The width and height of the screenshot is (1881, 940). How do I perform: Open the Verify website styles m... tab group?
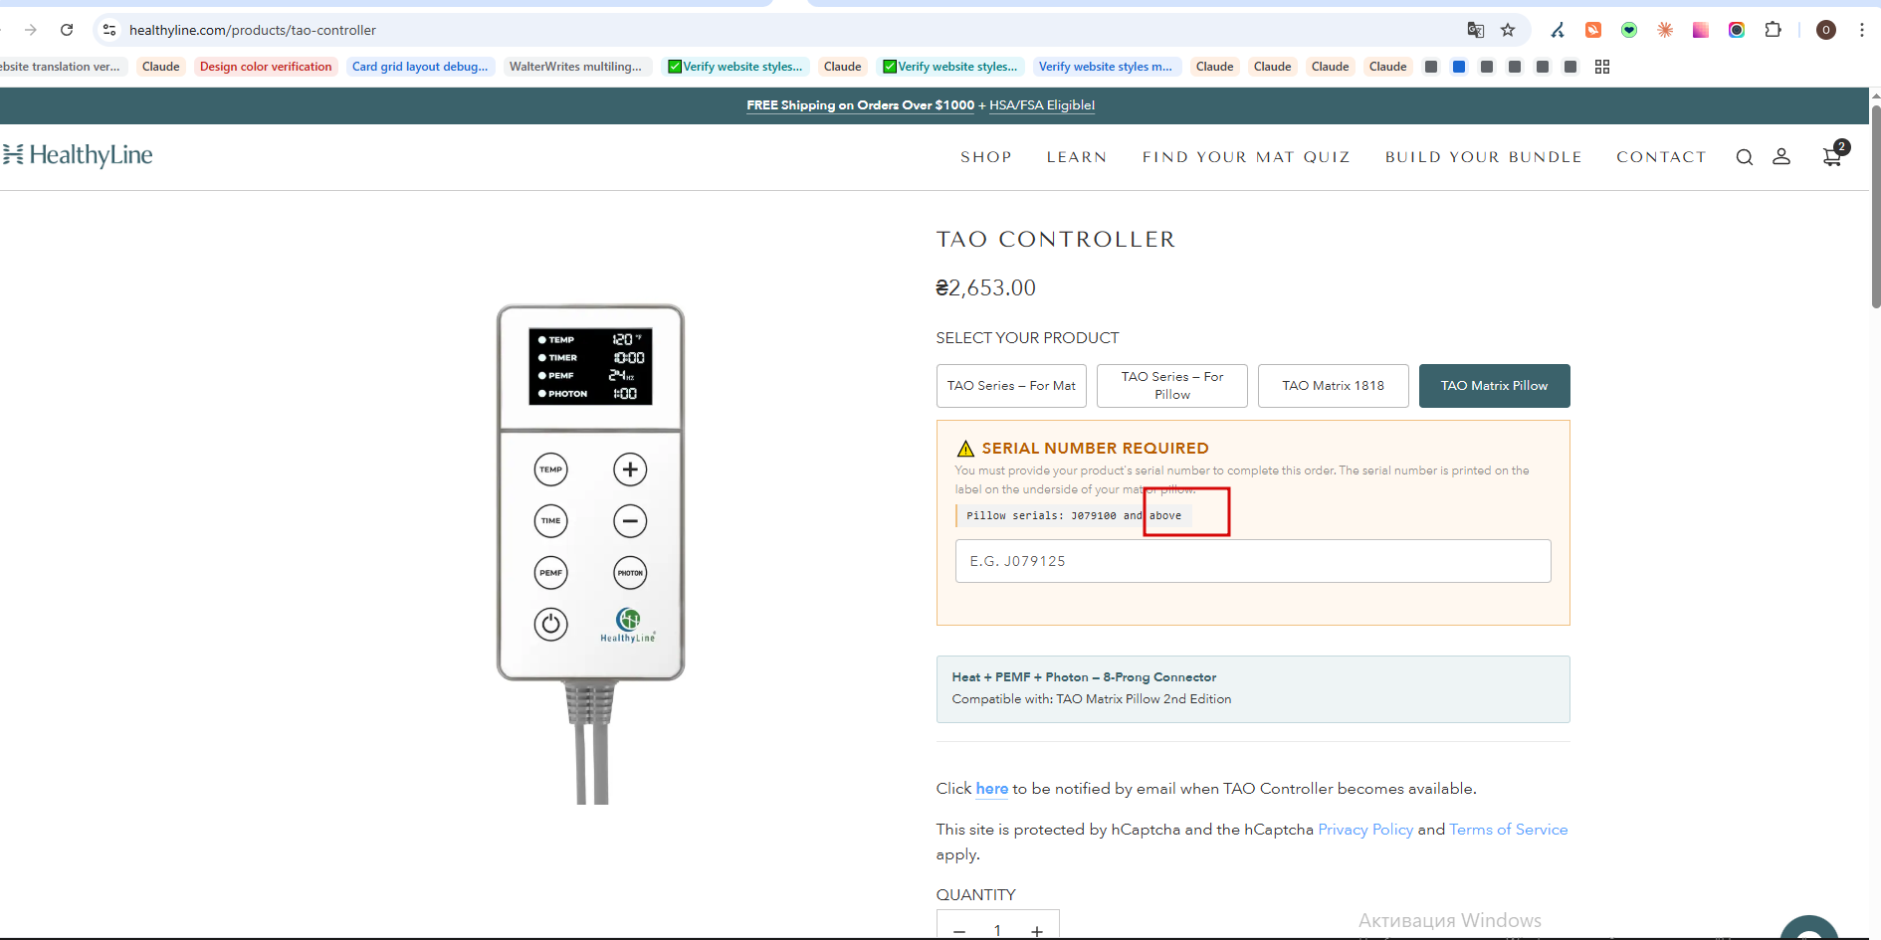pos(1106,67)
